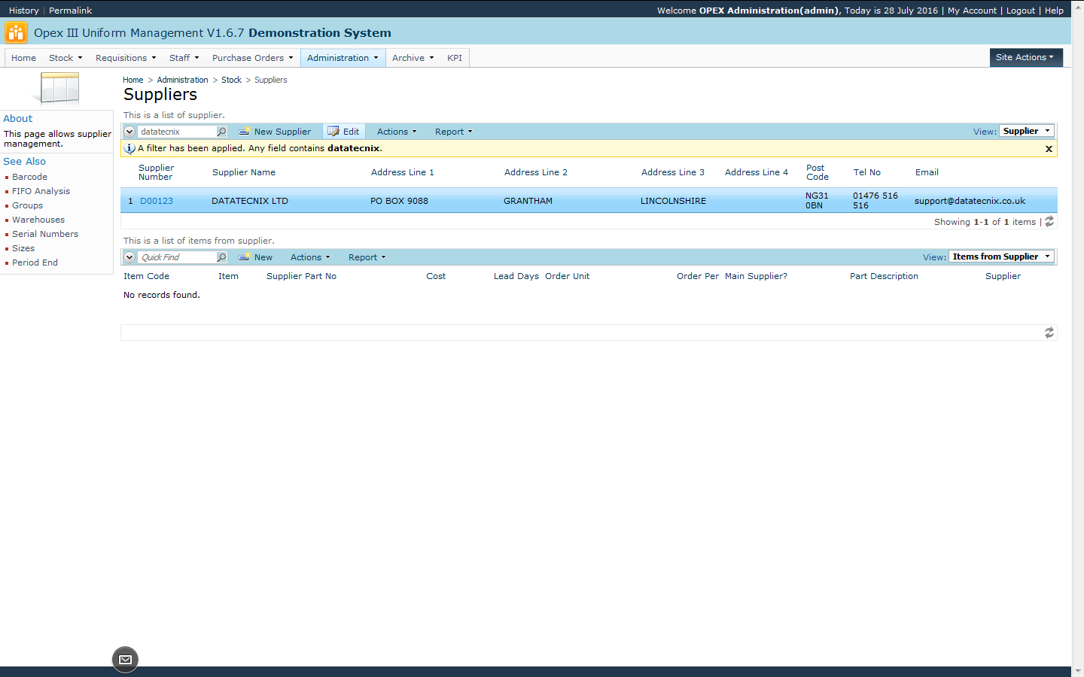Open the Barcode link in See Also
The image size is (1084, 677).
click(x=29, y=177)
